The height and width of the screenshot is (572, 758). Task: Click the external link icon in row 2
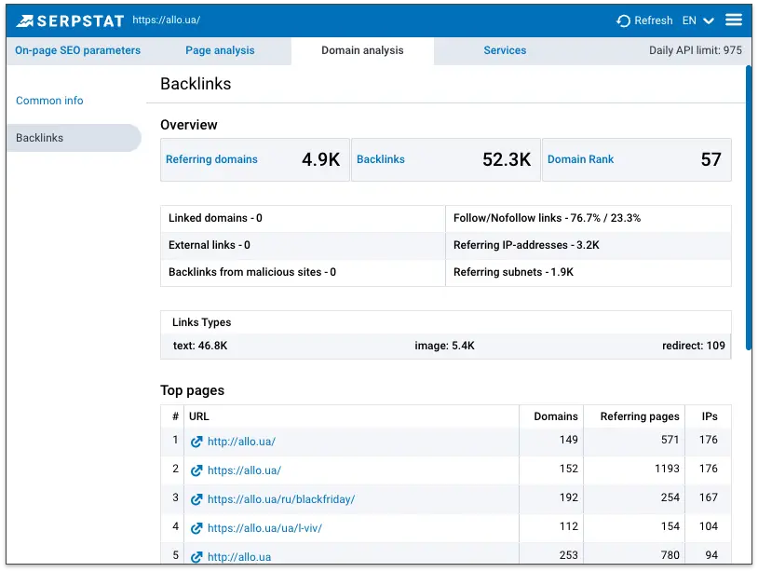pos(196,470)
